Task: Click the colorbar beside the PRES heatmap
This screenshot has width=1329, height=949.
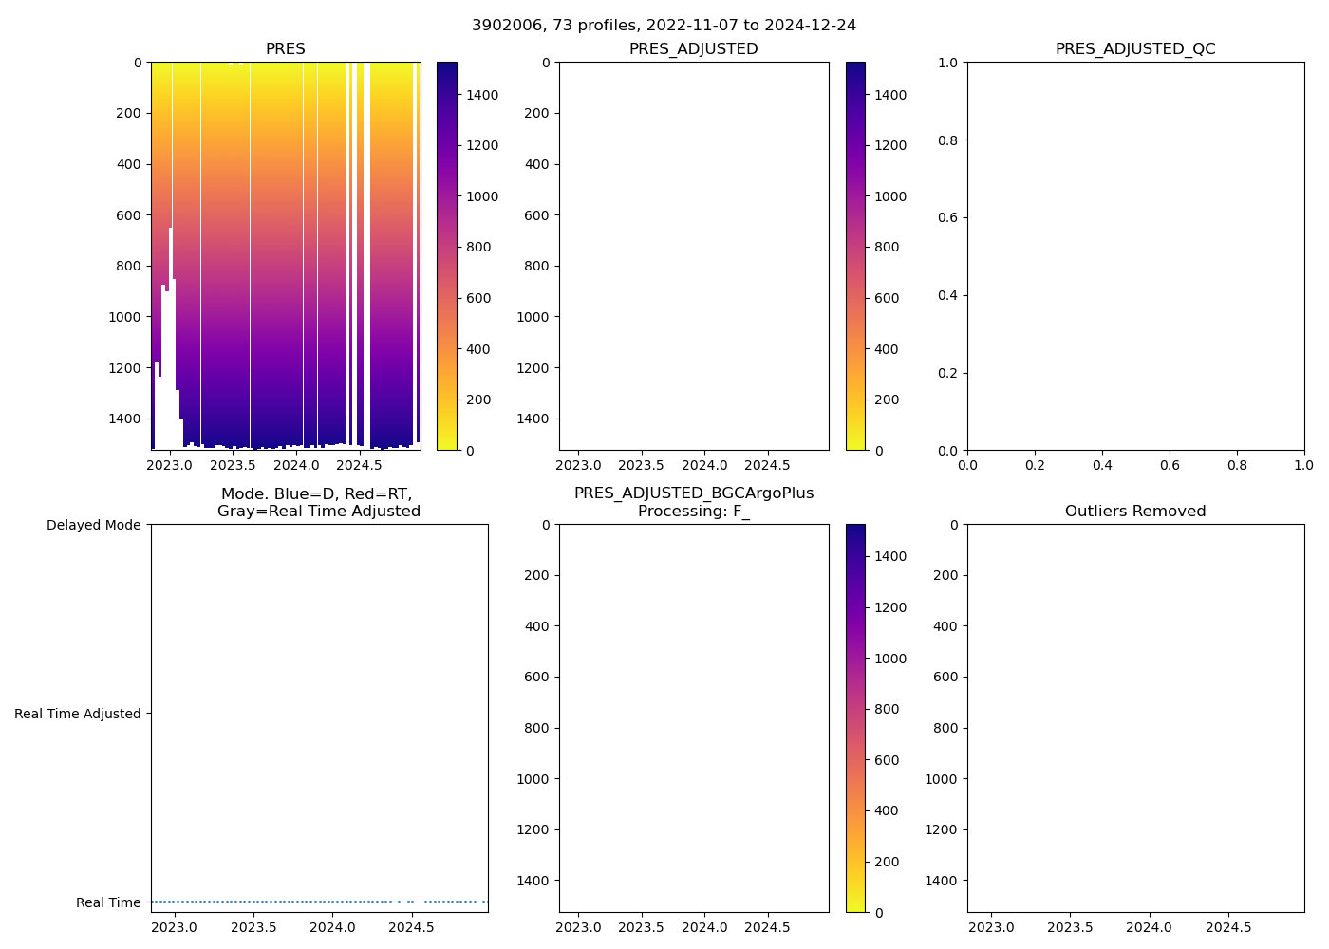Action: pyautogui.click(x=446, y=256)
